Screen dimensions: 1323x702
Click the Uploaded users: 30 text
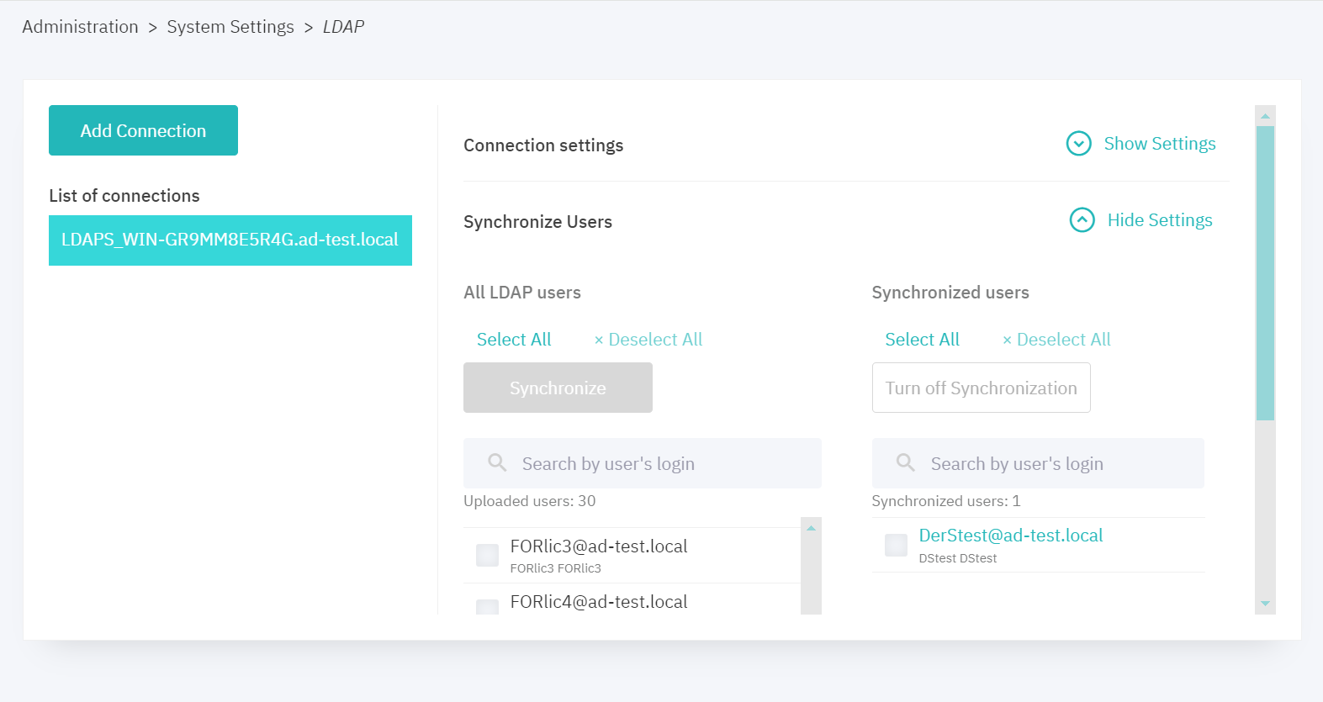[530, 501]
